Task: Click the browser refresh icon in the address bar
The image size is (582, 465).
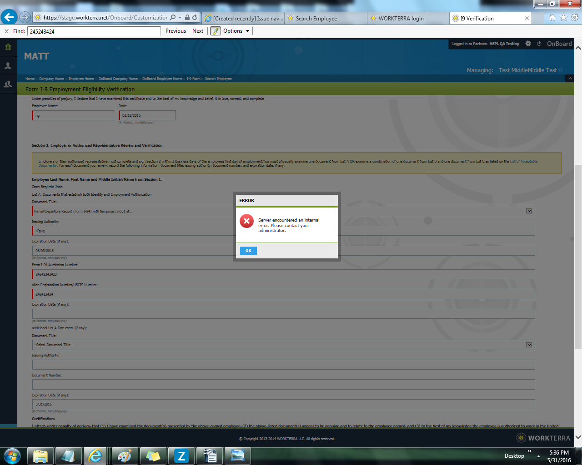Action: (x=195, y=18)
